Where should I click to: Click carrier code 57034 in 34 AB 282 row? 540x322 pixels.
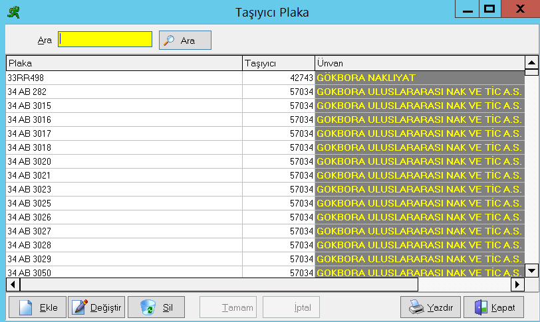point(279,92)
